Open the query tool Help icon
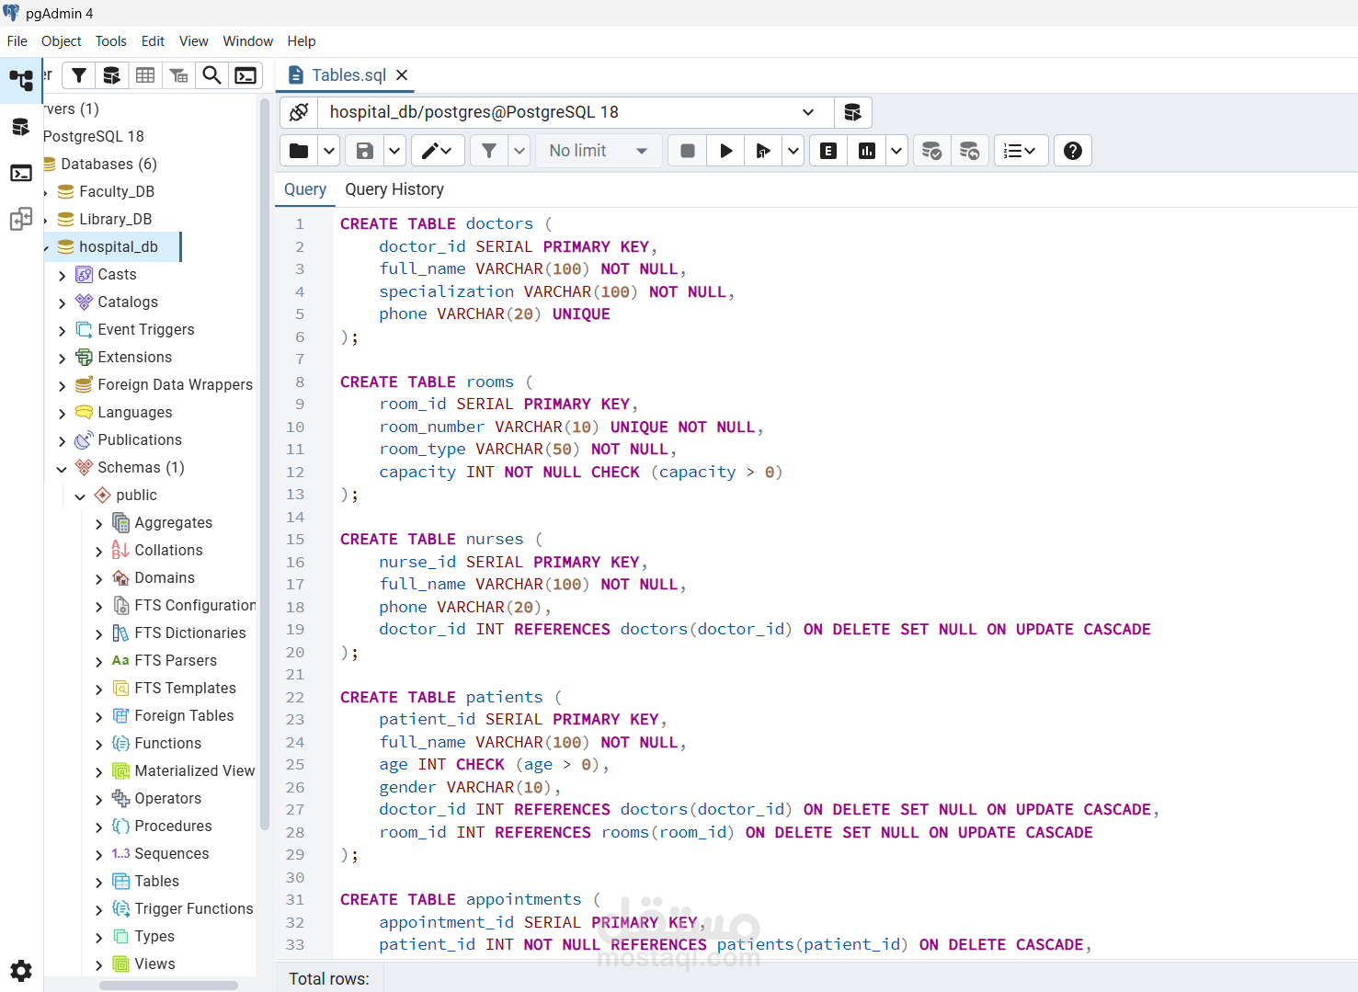Screen dimensions: 1358x992 pos(1072,151)
